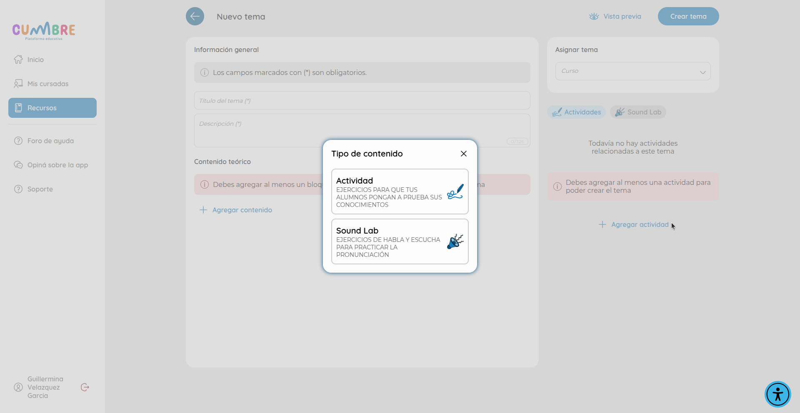Screen dimensions: 800x413
Task: Open Soporte from the sidebar
Action: [x=52, y=189]
